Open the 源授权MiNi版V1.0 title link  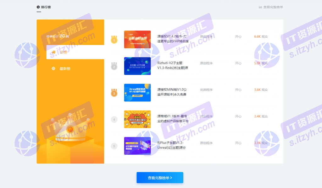pos(172,92)
